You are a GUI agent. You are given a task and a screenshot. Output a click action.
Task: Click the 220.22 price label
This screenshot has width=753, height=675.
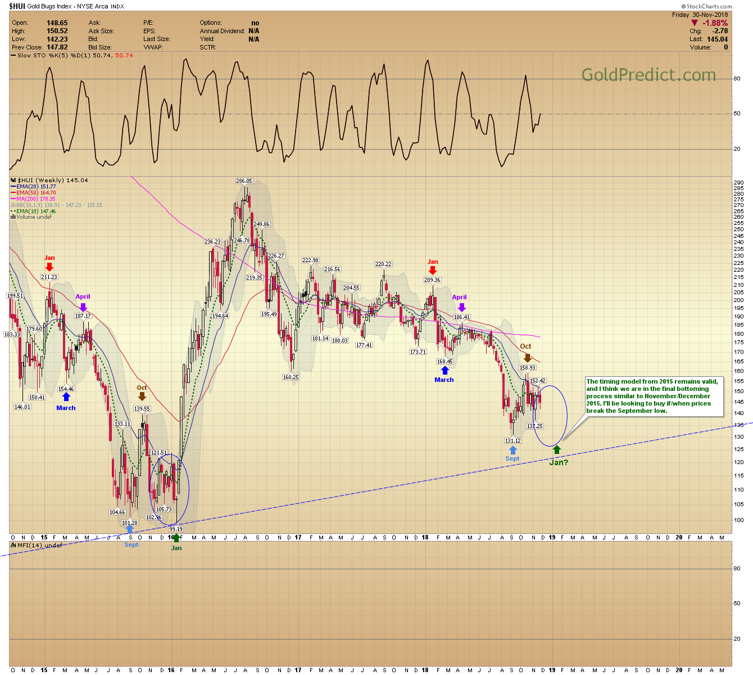click(384, 264)
